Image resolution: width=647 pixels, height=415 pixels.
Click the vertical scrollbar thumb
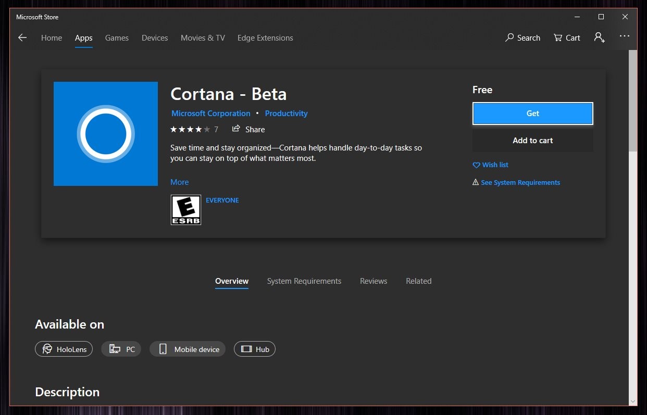point(633,102)
